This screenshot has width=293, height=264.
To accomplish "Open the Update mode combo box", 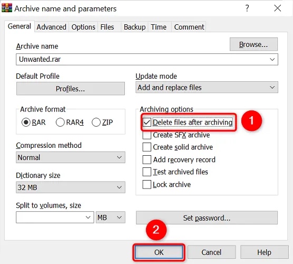I will (207, 87).
